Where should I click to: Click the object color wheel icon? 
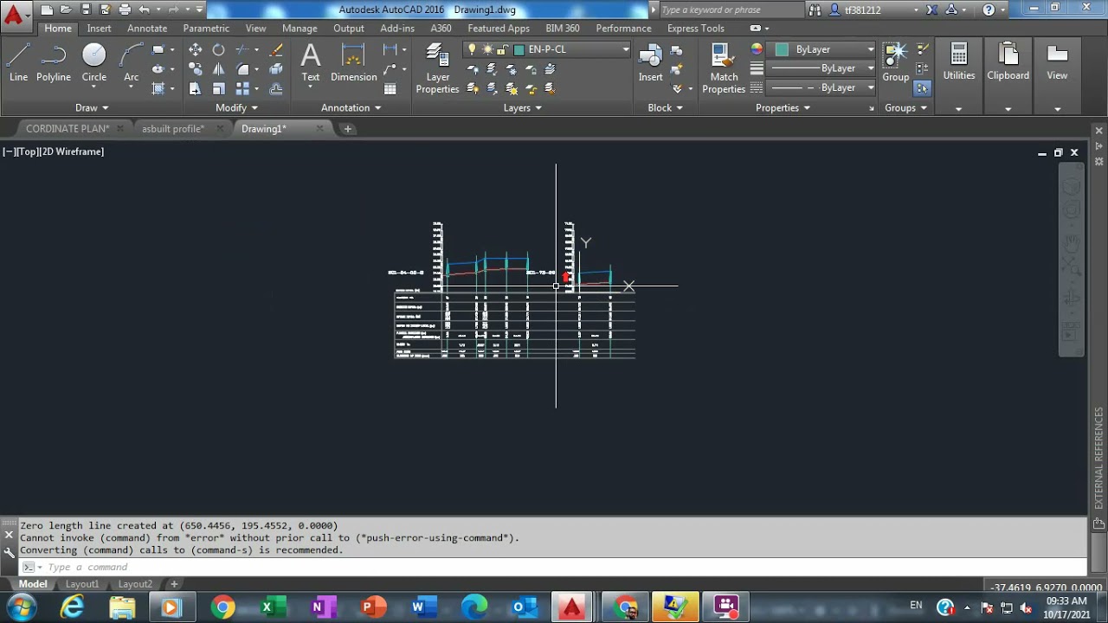point(757,49)
